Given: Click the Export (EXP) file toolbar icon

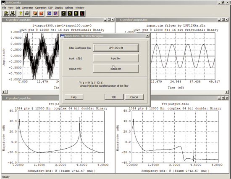Looking at the screenshot, I should [13, 13].
